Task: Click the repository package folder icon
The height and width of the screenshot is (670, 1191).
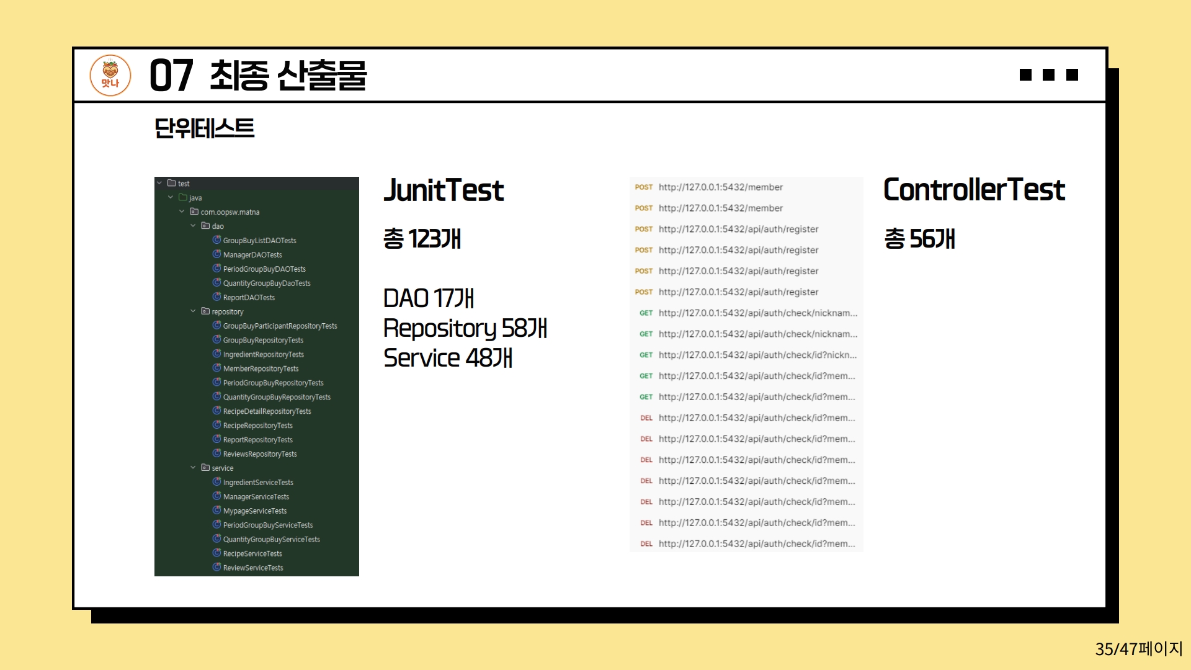Action: 205,311
